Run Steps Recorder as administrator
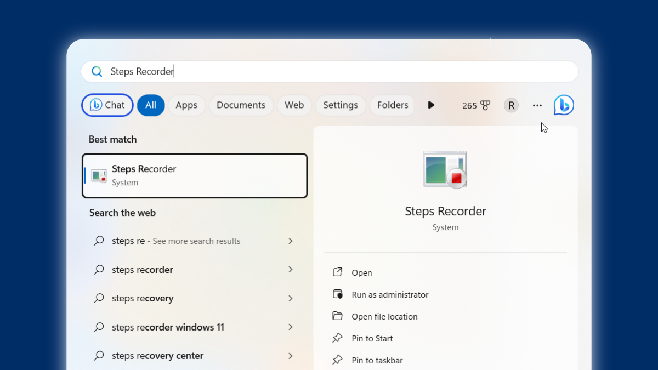 [x=390, y=294]
